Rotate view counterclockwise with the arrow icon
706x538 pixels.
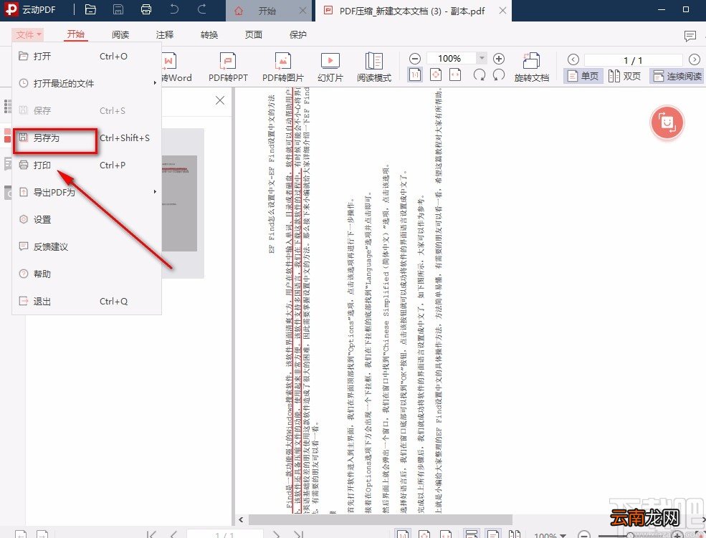(x=498, y=75)
